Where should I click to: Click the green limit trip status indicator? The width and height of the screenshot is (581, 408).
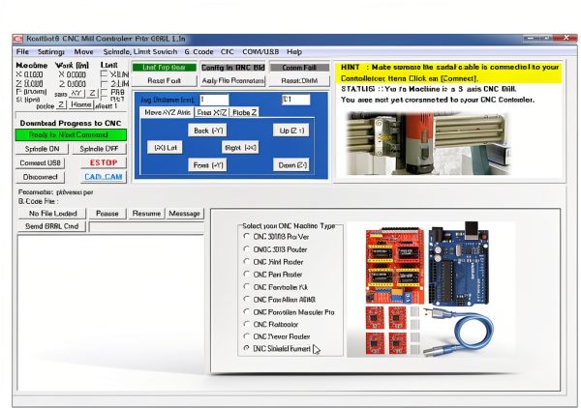click(x=165, y=68)
